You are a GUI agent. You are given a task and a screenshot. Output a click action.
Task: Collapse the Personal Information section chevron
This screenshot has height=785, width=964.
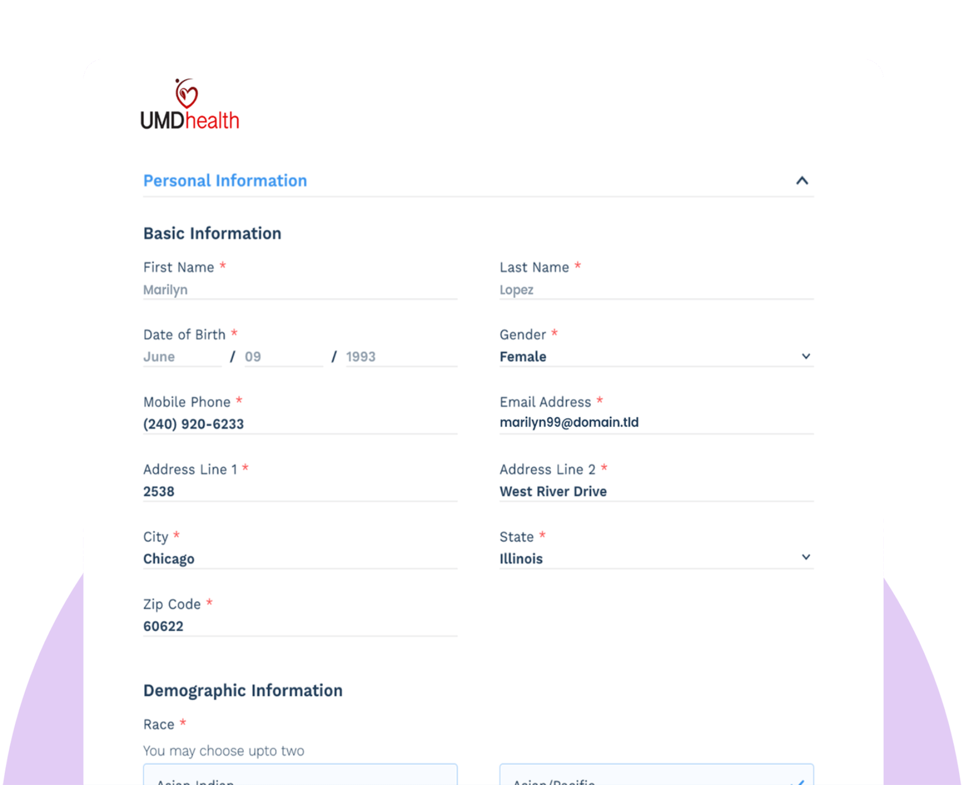(x=802, y=181)
